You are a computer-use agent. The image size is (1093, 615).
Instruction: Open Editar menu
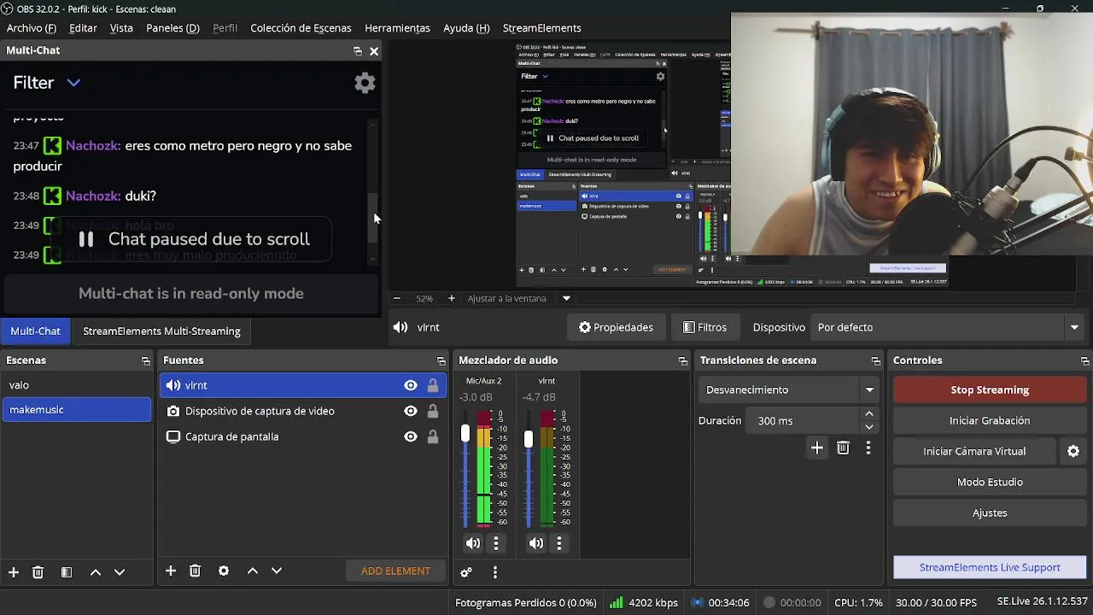(83, 28)
